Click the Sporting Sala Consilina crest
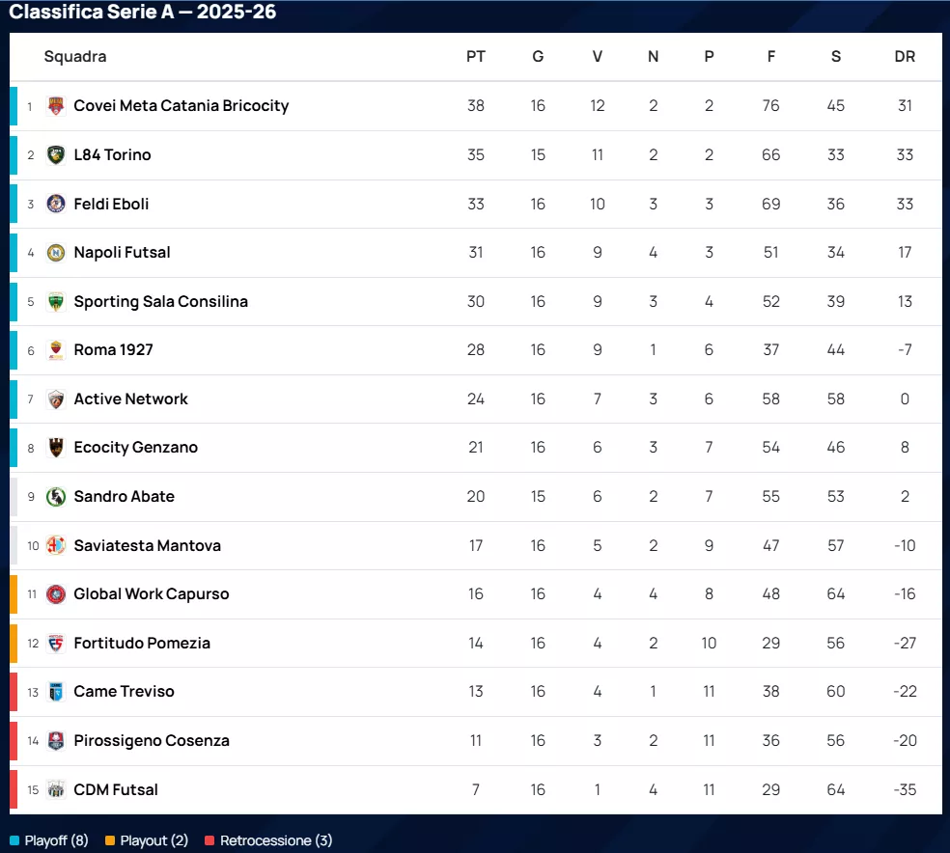The height and width of the screenshot is (853, 950). [x=56, y=302]
